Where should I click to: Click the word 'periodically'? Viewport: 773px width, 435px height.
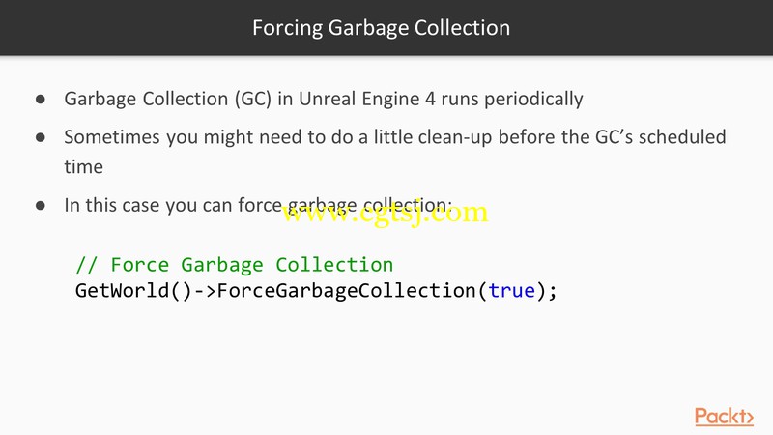[x=533, y=100]
